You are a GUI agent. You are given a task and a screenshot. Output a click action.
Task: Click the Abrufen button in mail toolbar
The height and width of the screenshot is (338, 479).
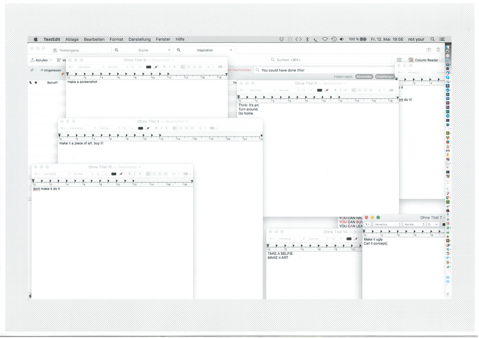[x=39, y=60]
